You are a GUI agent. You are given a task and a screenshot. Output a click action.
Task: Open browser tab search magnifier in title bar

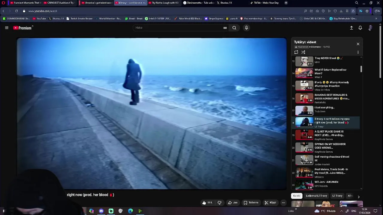tap(357, 3)
